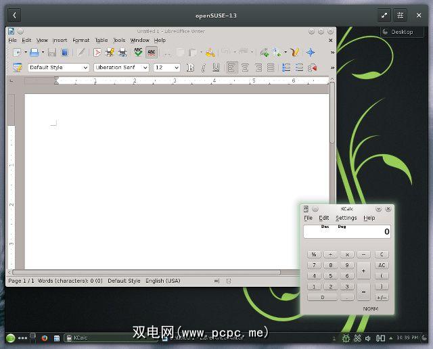The width and height of the screenshot is (433, 349).
Task: Toggle Underline formatting
Action: point(216,68)
